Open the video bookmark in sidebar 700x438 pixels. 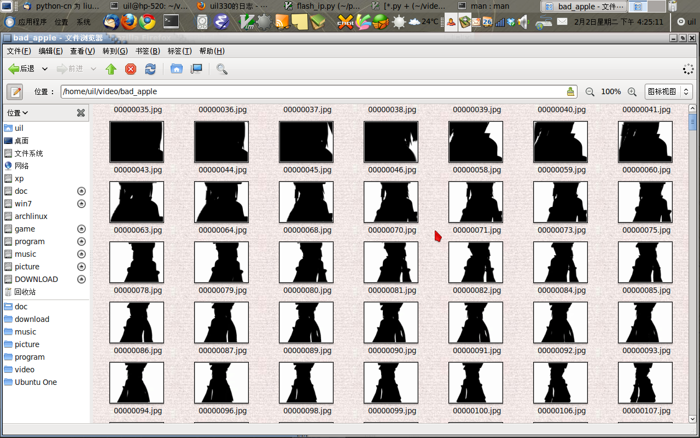[25, 370]
